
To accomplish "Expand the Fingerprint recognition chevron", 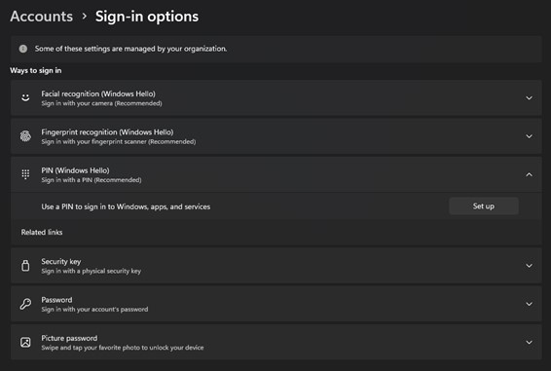I will [x=529, y=136].
